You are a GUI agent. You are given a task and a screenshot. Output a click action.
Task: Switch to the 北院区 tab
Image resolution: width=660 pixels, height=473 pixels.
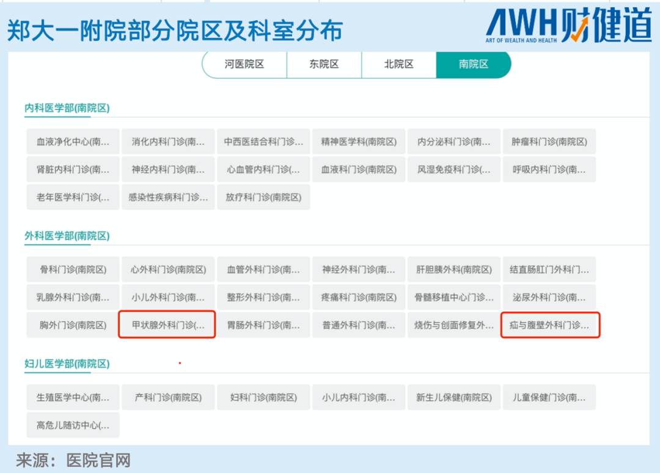point(398,64)
